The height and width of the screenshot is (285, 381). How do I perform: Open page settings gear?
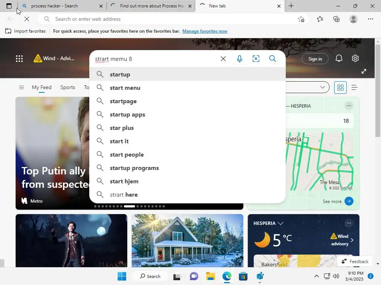coord(355,58)
